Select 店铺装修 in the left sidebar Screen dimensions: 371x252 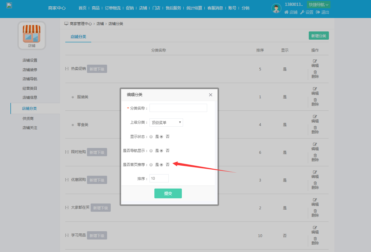click(x=30, y=70)
